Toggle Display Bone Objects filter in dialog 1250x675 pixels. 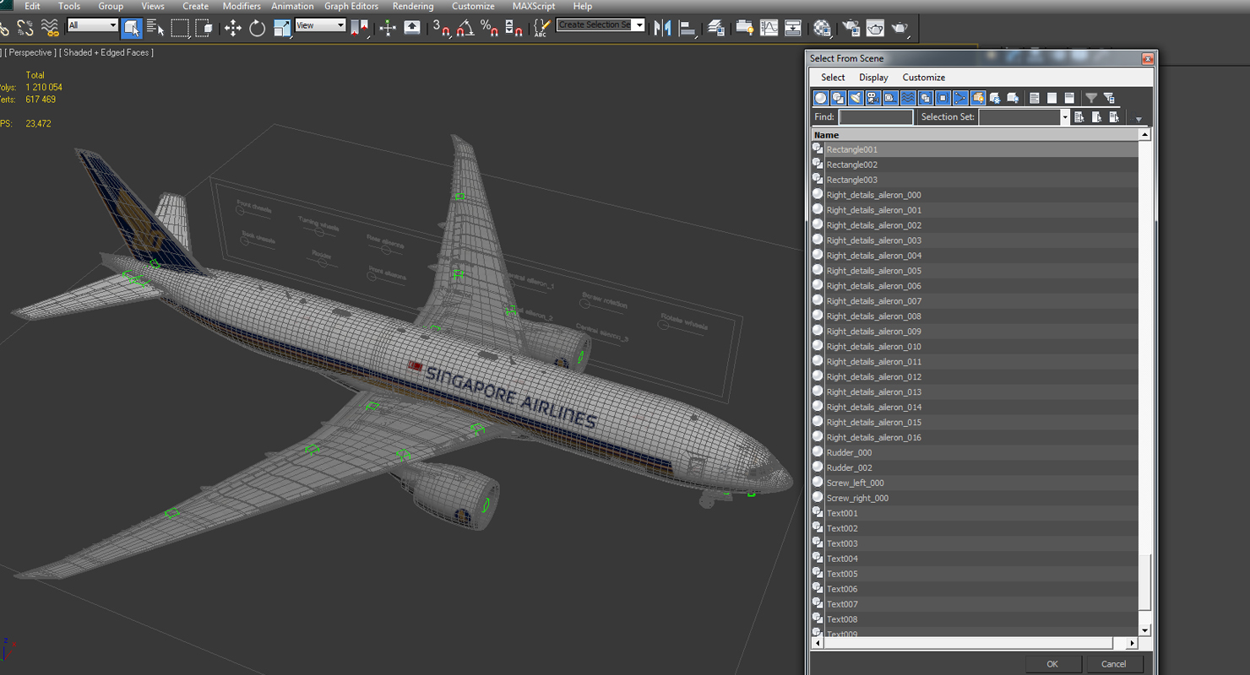click(960, 98)
